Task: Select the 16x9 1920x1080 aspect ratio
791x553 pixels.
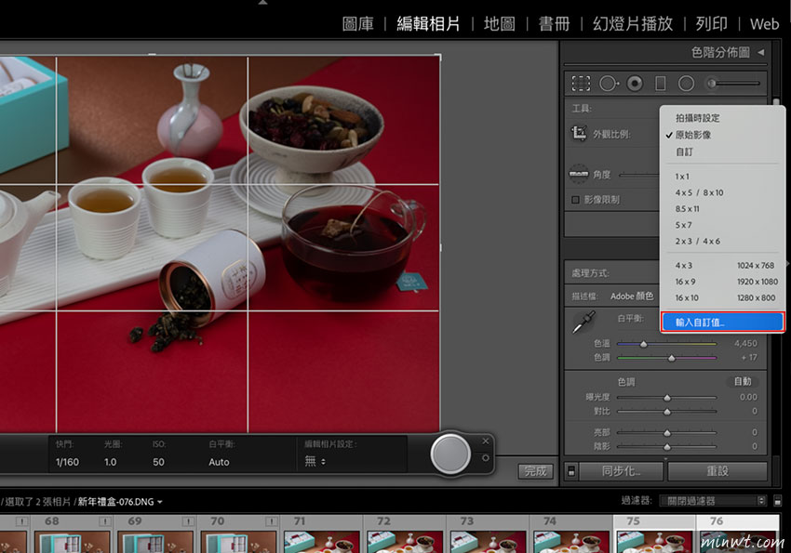Action: [x=722, y=282]
